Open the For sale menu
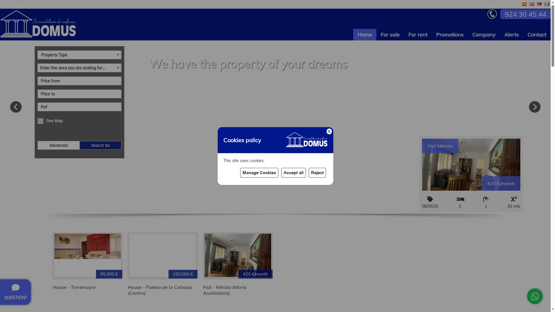Screen dimensions: 555x312 click(x=390, y=35)
